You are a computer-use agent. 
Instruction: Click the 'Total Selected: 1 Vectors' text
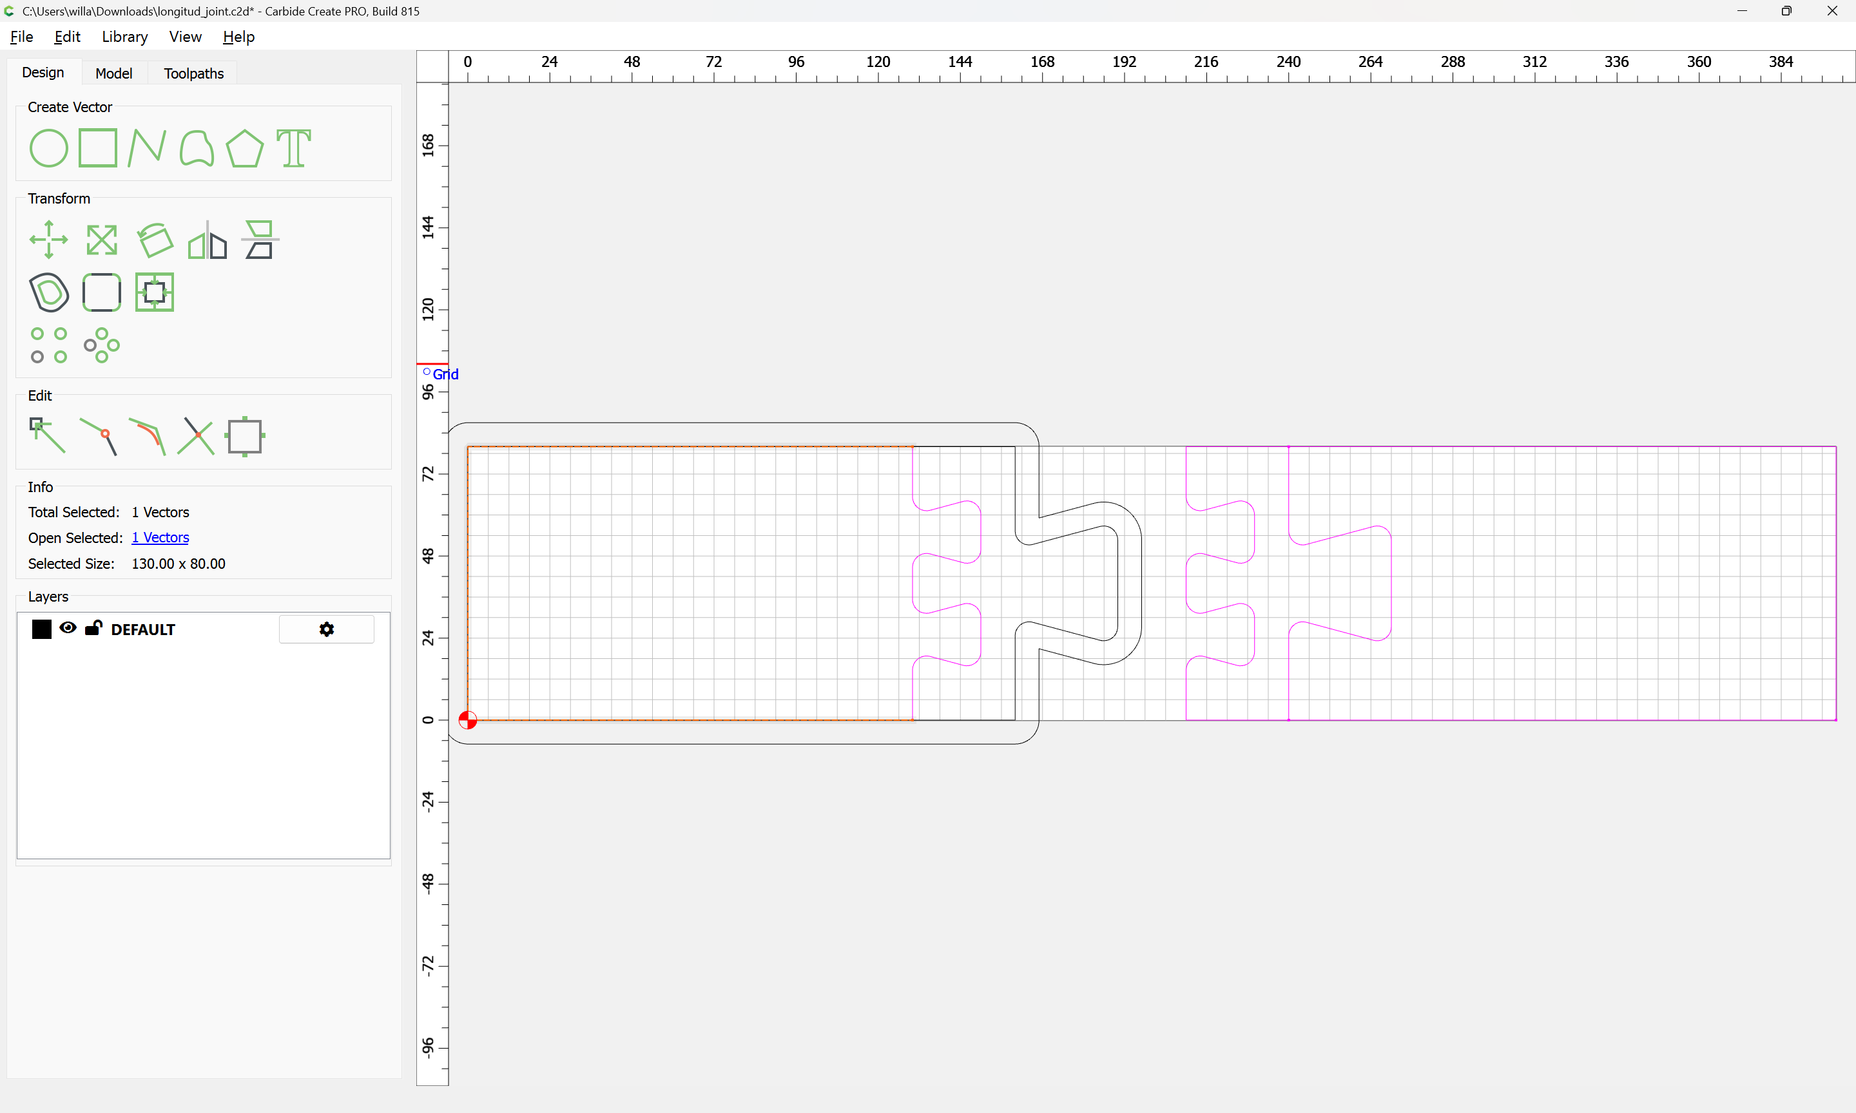[109, 512]
